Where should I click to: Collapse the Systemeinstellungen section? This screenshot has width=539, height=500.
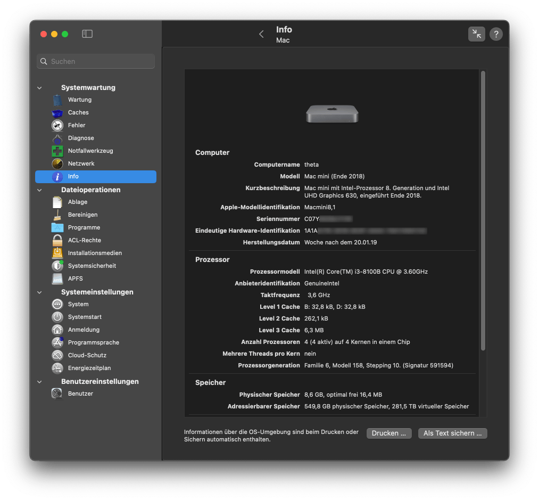(39, 292)
